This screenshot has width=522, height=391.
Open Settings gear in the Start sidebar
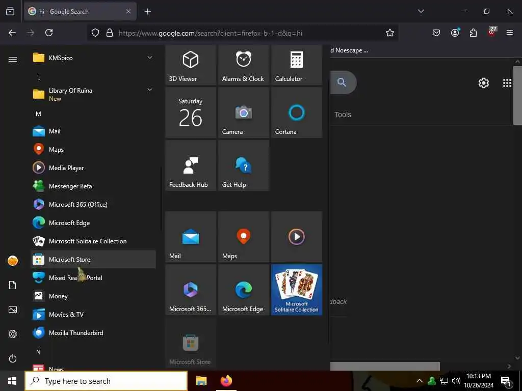[x=13, y=334]
